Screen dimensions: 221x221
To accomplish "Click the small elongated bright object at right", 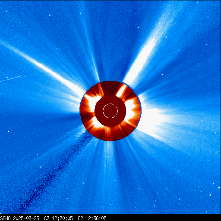I will point(162,75).
